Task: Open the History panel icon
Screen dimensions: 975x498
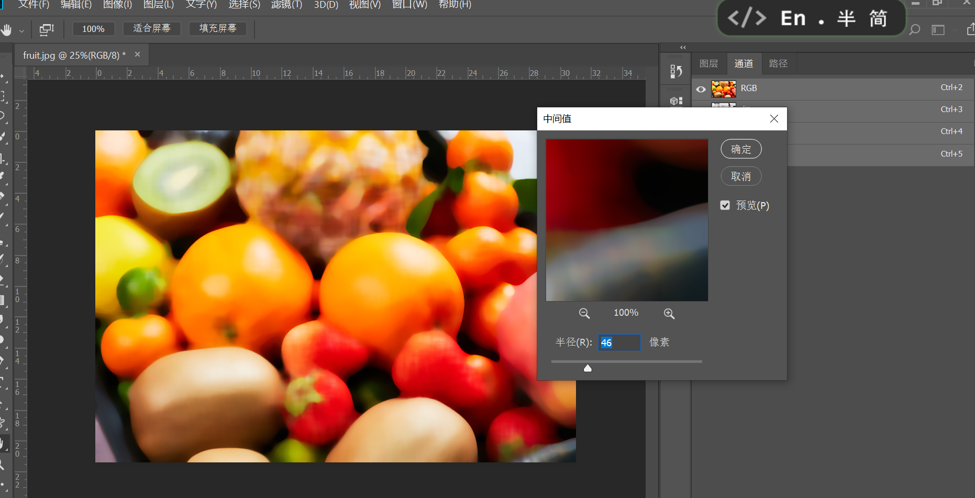Action: tap(676, 71)
